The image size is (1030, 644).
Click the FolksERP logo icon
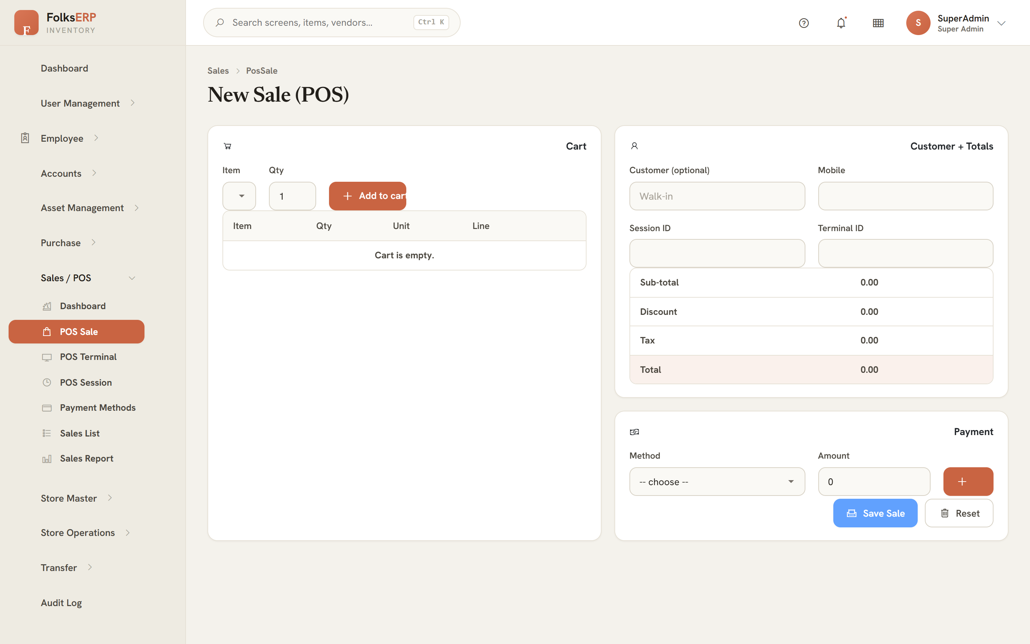click(26, 23)
